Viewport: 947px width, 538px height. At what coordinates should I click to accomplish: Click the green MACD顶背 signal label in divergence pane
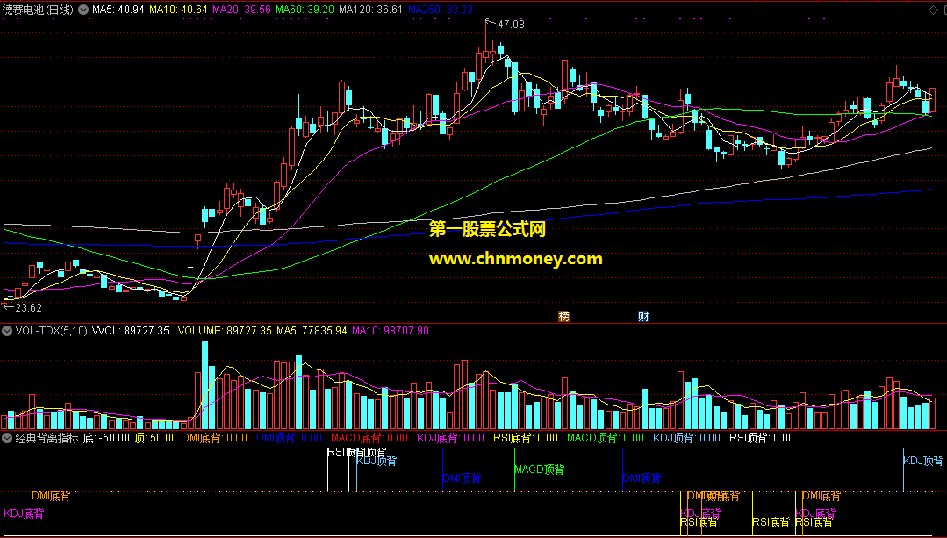[x=540, y=470]
